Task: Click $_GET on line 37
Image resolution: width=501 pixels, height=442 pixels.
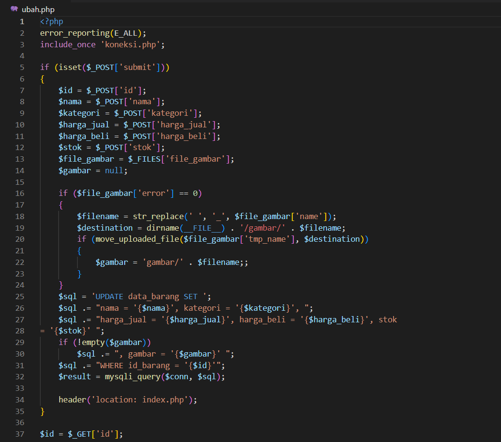Action: pyautogui.click(x=79, y=434)
